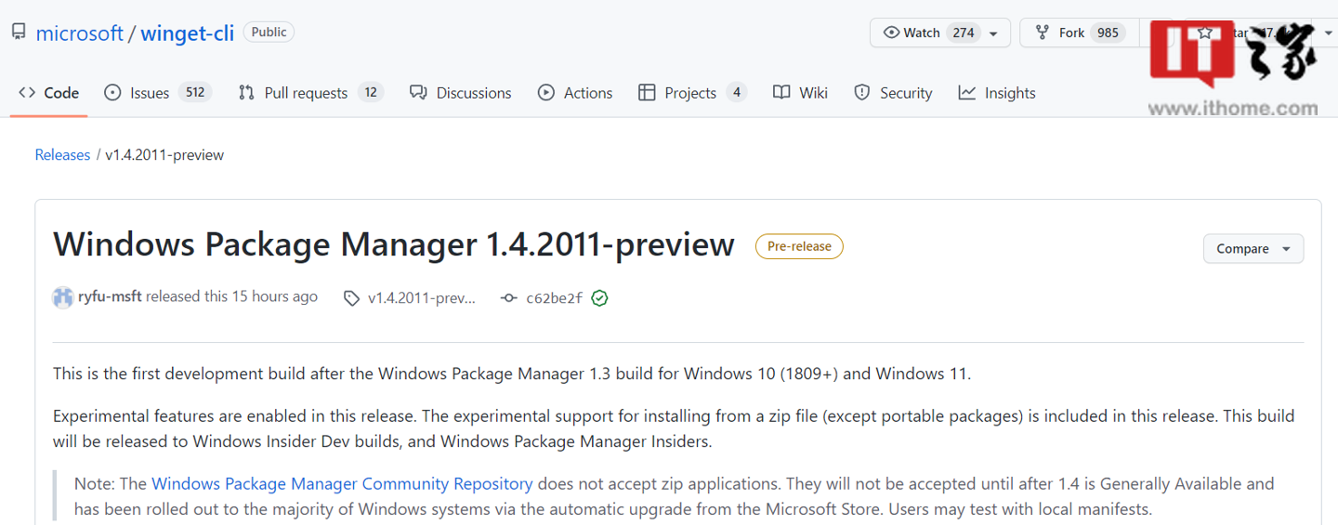Go to the Discussions tab
This screenshot has width=1338, height=525.
point(461,93)
